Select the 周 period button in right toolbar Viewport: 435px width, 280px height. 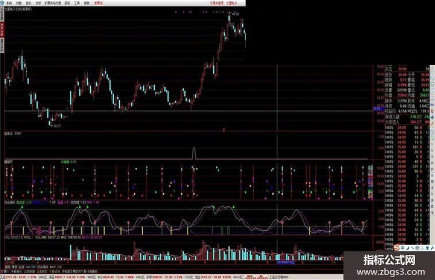pyautogui.click(x=432, y=182)
